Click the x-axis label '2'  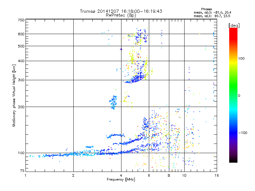[73, 175]
